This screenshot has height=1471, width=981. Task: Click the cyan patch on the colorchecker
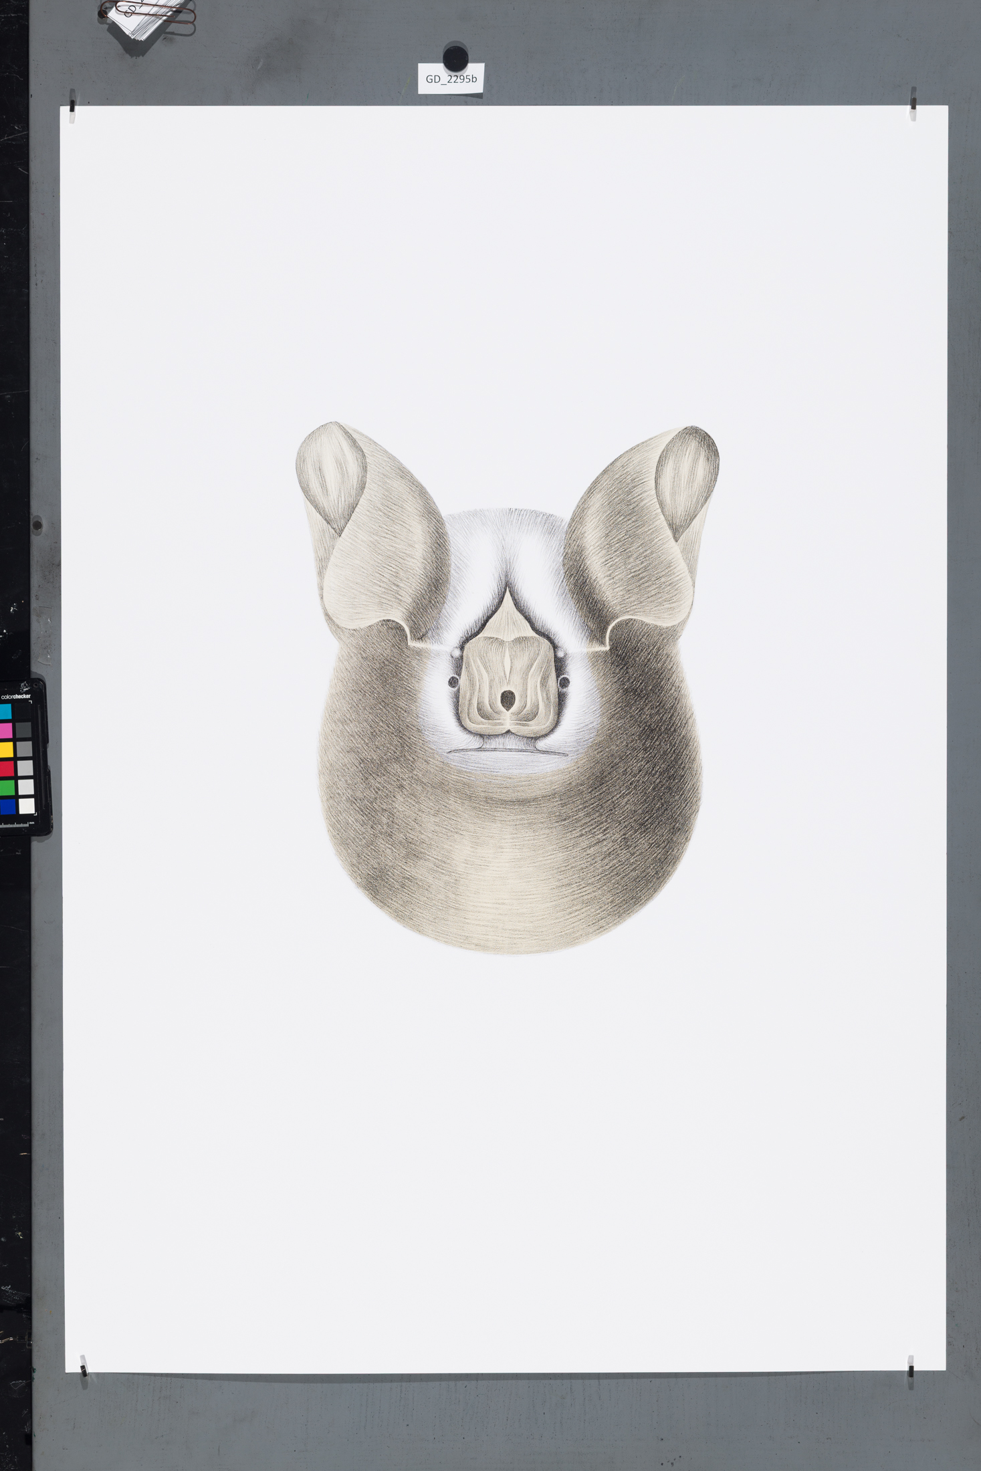tap(6, 711)
